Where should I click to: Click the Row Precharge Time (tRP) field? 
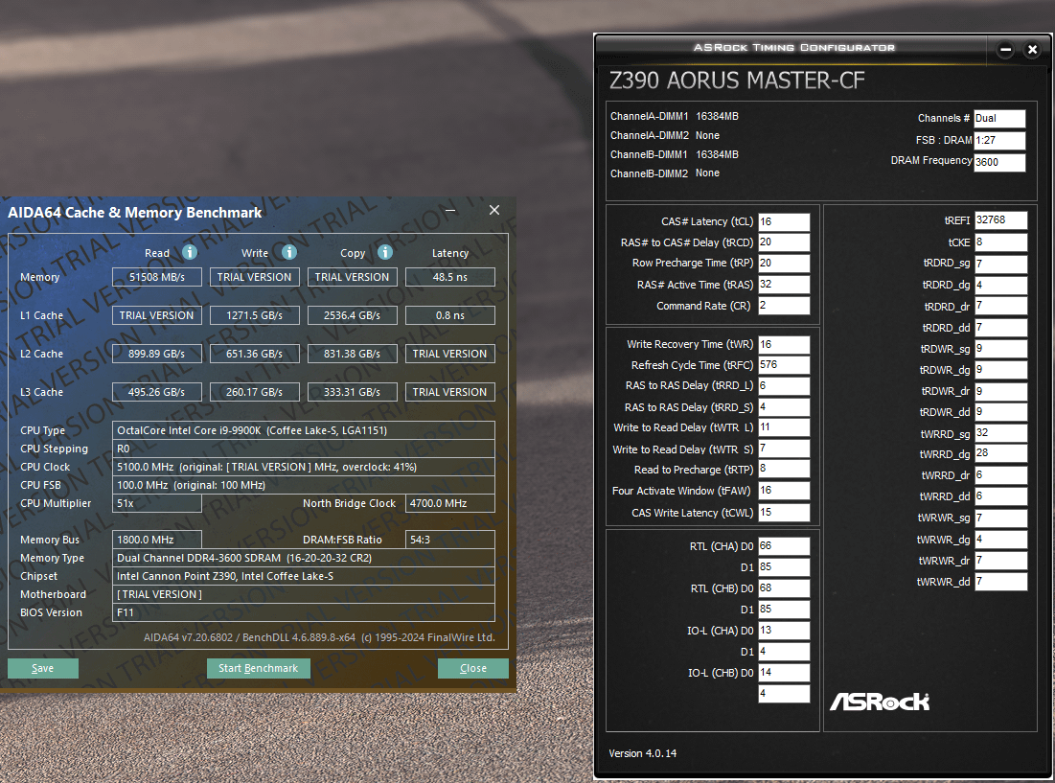[784, 263]
